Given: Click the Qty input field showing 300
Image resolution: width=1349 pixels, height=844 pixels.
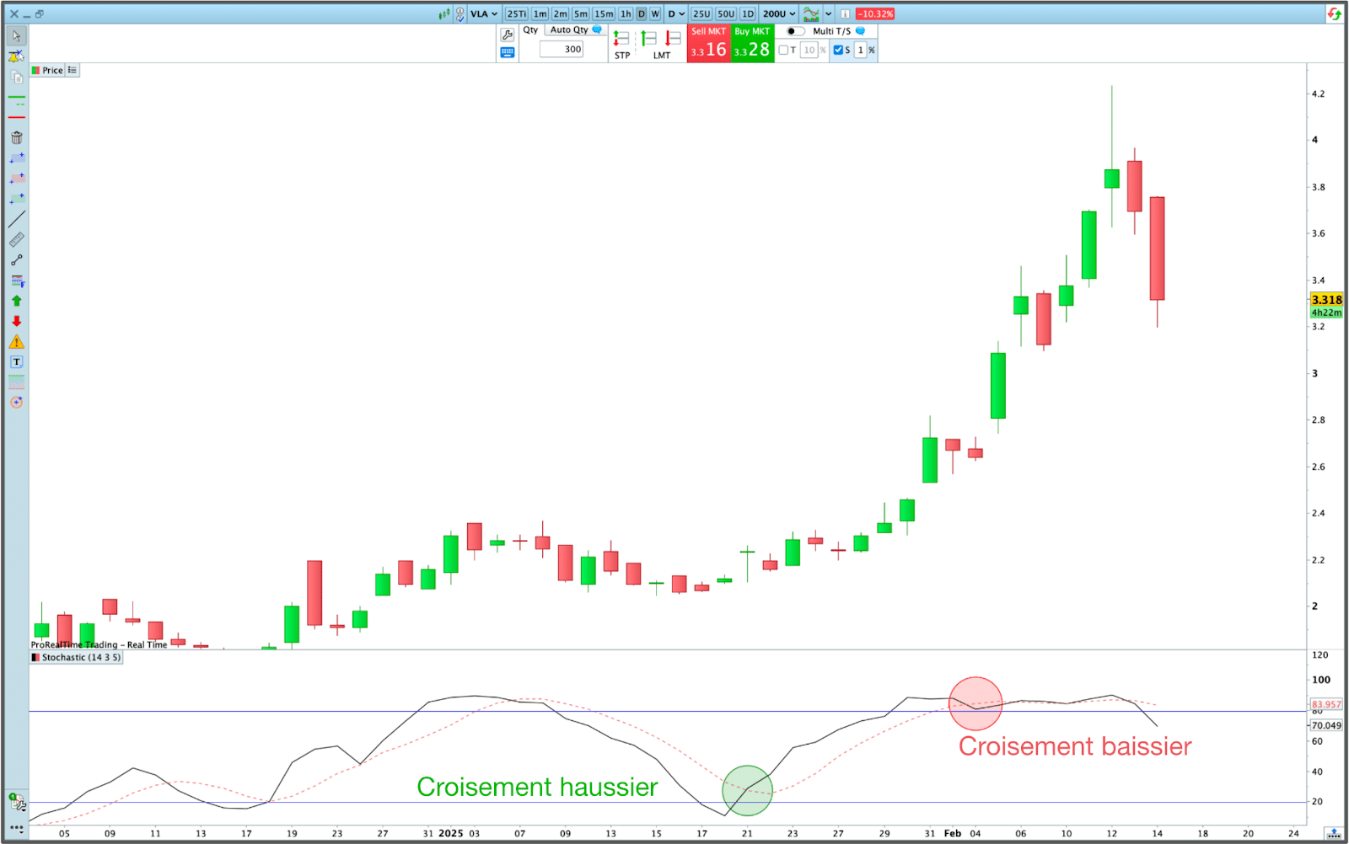Looking at the screenshot, I should pyautogui.click(x=562, y=50).
